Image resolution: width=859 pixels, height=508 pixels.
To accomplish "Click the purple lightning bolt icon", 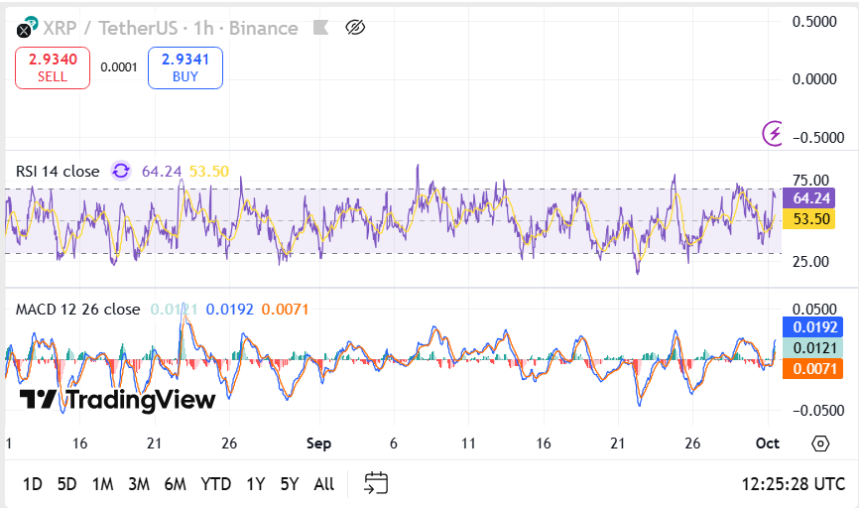I will (774, 133).
